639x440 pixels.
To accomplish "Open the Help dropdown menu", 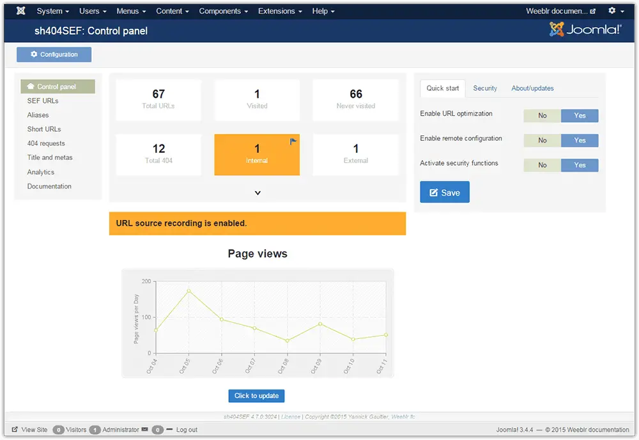I will (323, 11).
